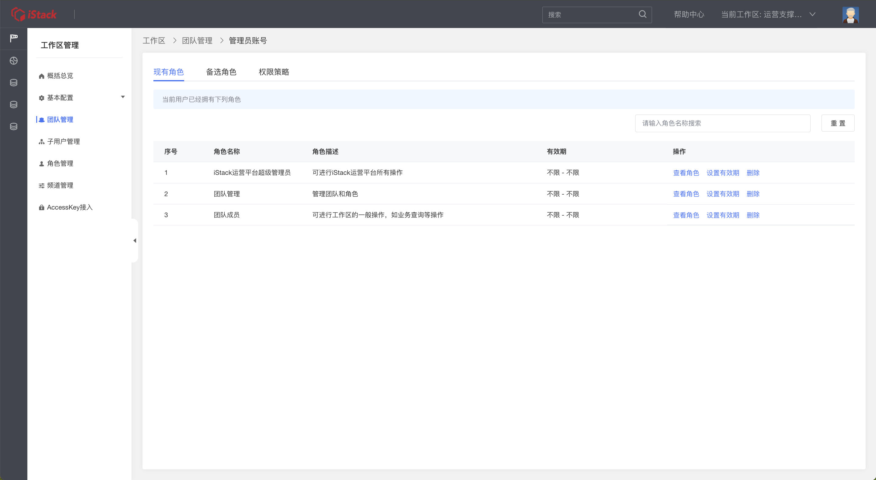876x480 pixels.
Task: Open 团队管理 in the sidebar
Action: (60, 119)
